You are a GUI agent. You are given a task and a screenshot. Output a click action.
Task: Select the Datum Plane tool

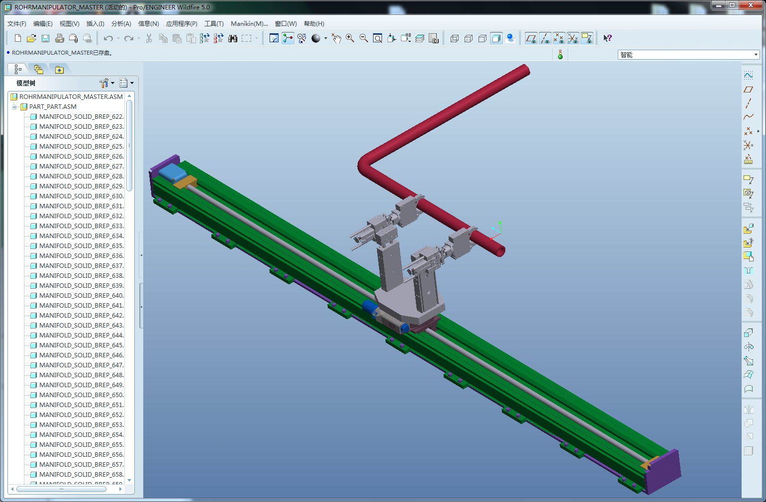[749, 89]
